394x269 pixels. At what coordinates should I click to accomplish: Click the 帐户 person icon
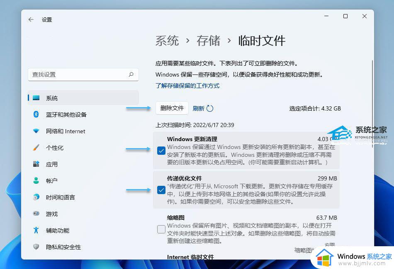[36, 180]
